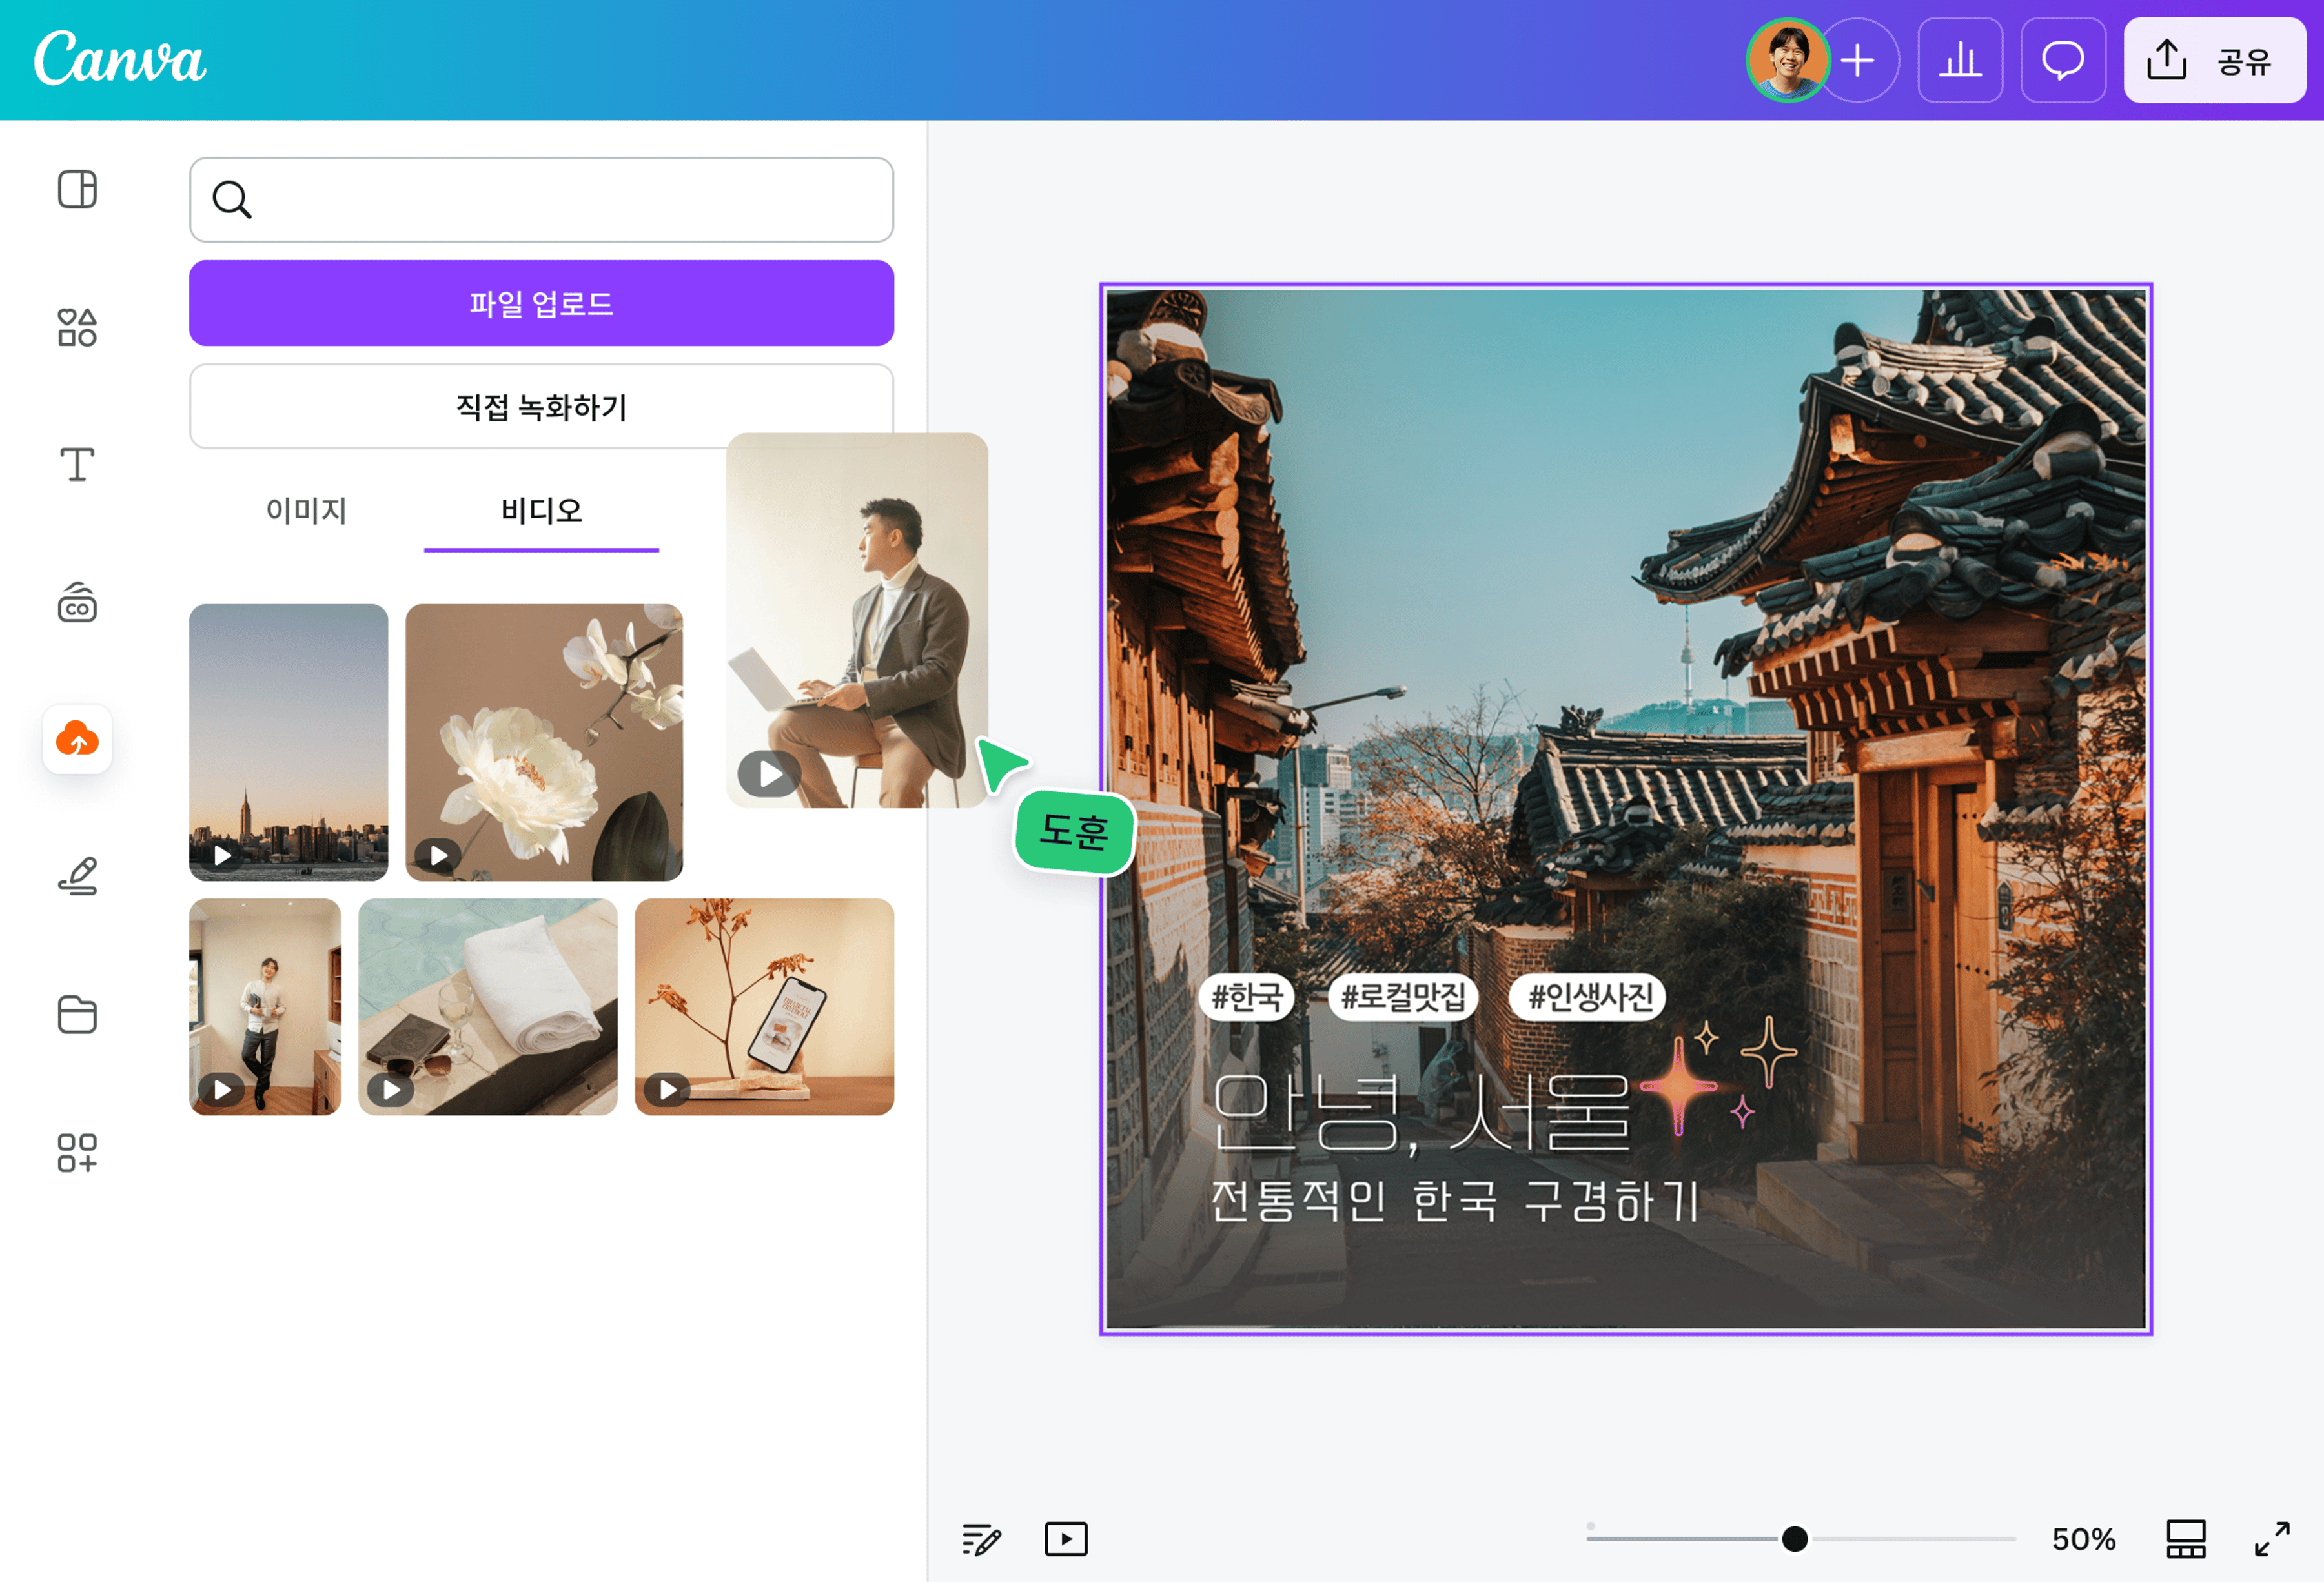
Task: Click the 파일 업로드 button
Action: [x=541, y=303]
